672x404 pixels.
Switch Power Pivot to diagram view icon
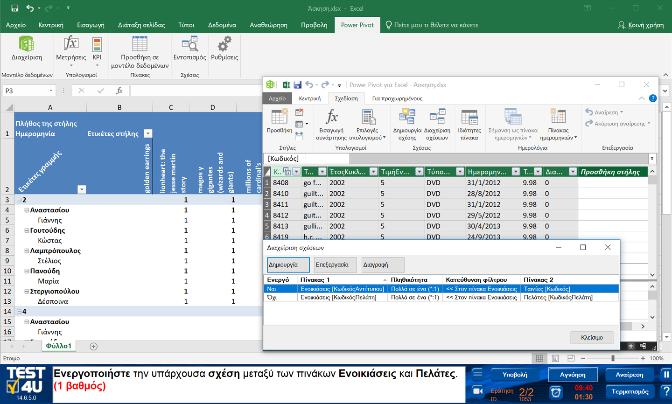[x=643, y=346]
